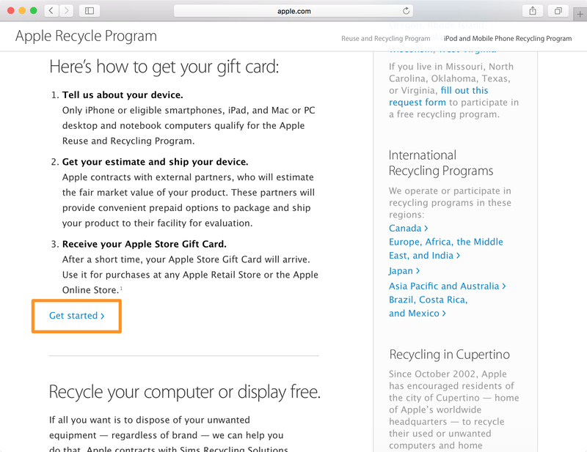The image size is (587, 452).
Task: Open Europe, Africa, Middle East, India link
Action: [x=445, y=248]
